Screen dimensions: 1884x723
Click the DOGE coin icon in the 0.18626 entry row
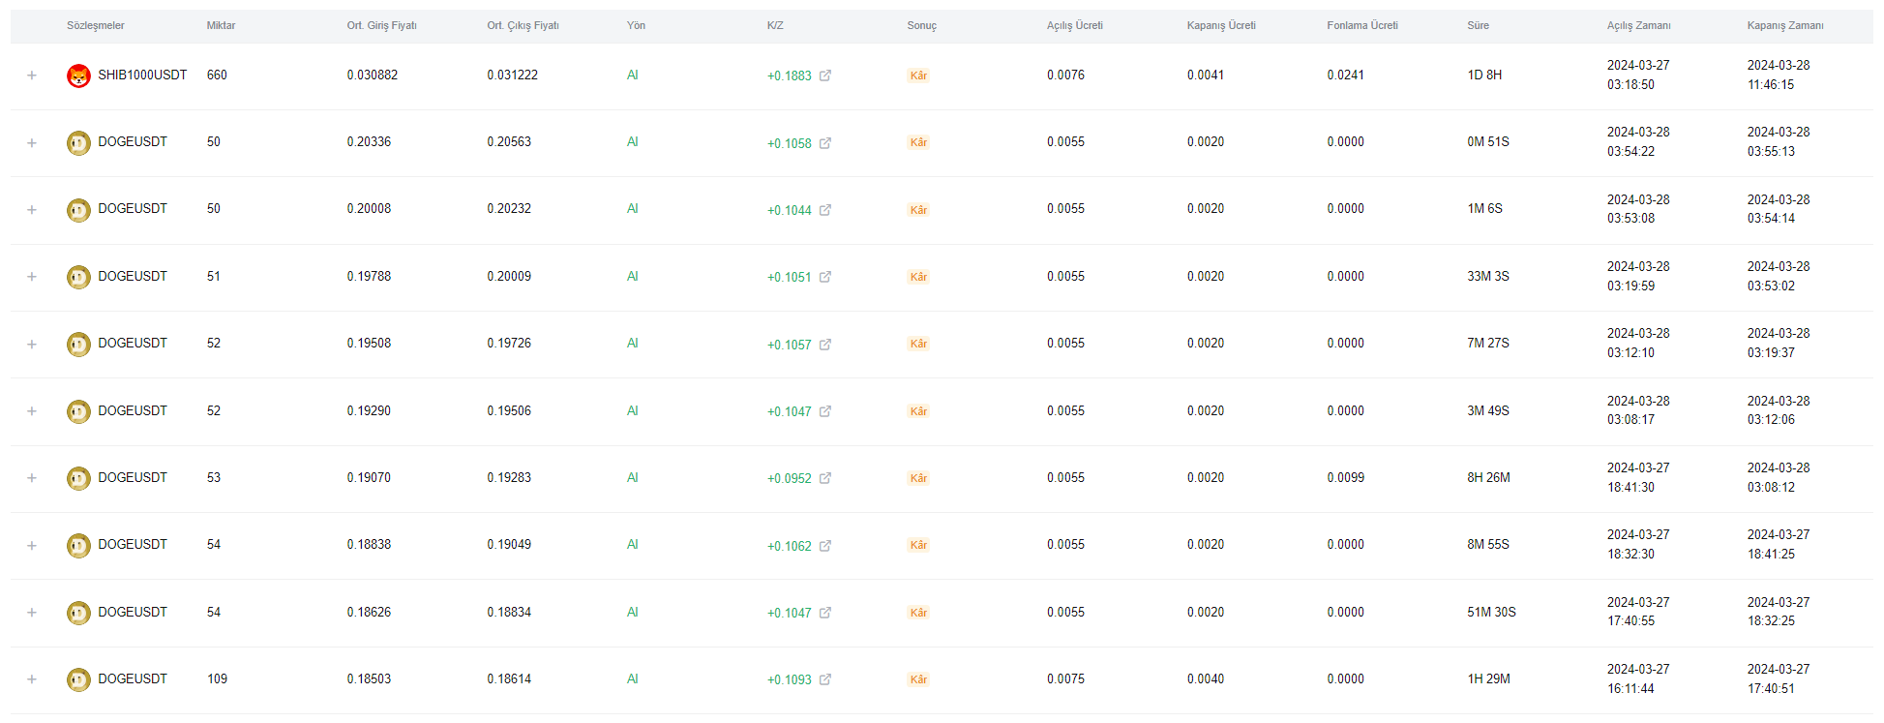pos(78,614)
